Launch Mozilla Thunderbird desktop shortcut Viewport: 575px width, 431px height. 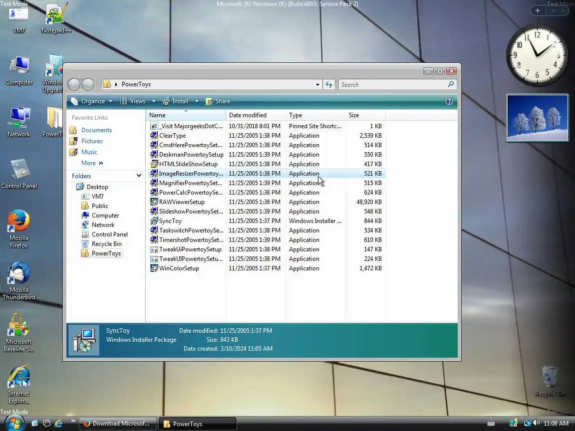click(x=18, y=281)
